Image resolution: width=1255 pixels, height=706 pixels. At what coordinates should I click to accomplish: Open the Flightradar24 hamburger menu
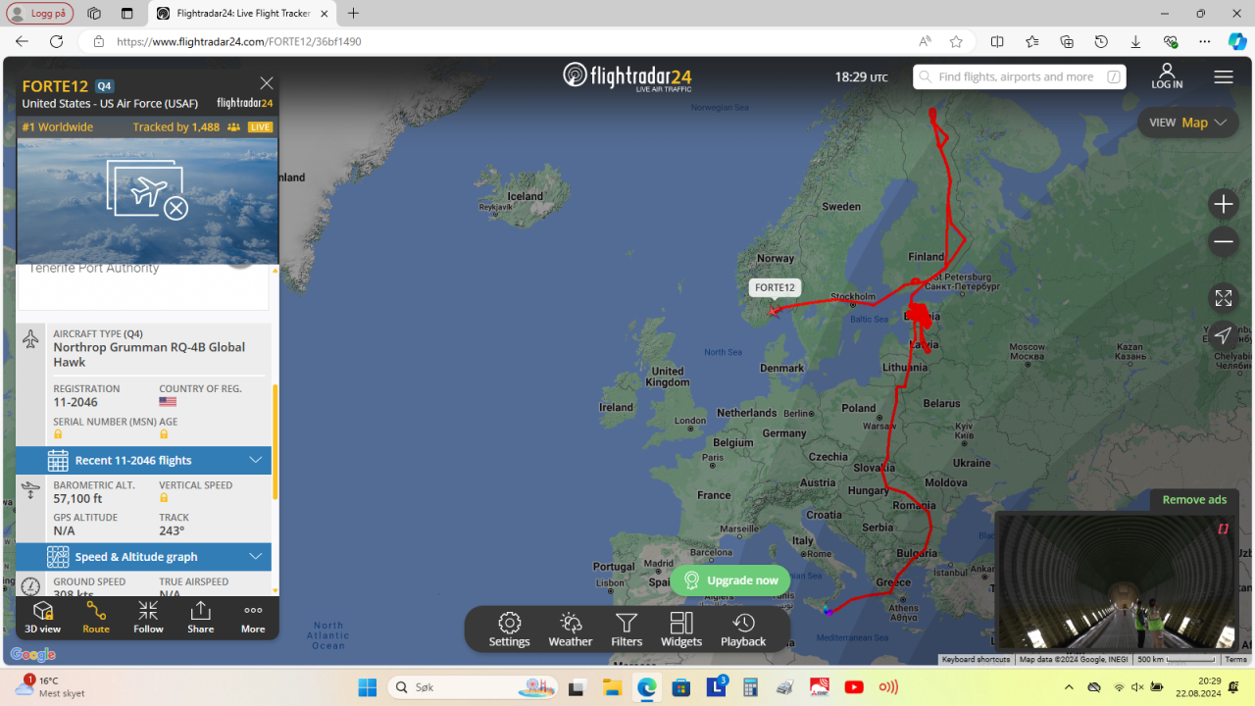(1223, 76)
